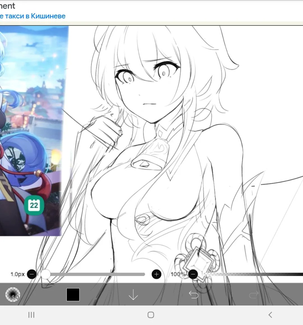
Task: Tap the Android home button
Action: (151, 315)
